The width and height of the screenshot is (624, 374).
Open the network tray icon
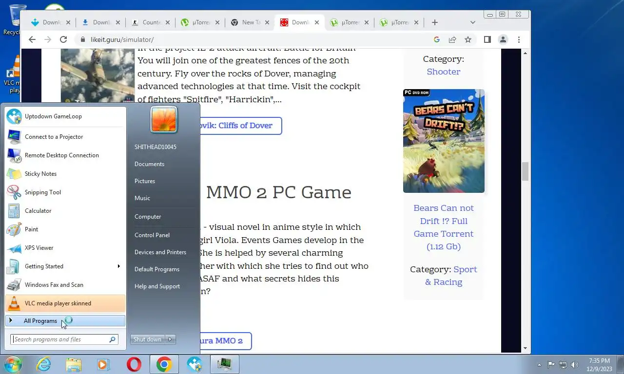(563, 364)
